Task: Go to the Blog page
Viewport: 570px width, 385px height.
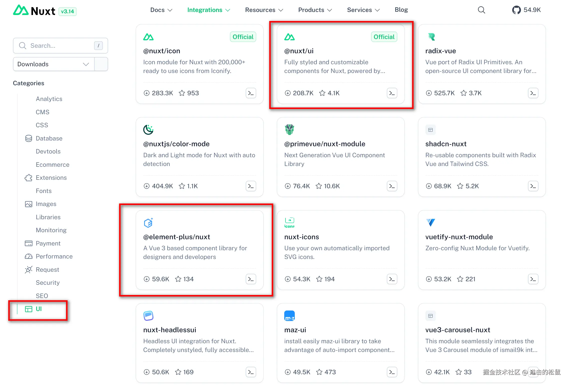Action: coord(401,10)
